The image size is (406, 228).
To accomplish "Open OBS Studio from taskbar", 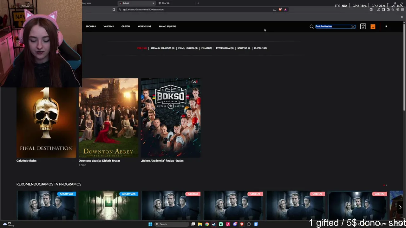I will (x=249, y=224).
